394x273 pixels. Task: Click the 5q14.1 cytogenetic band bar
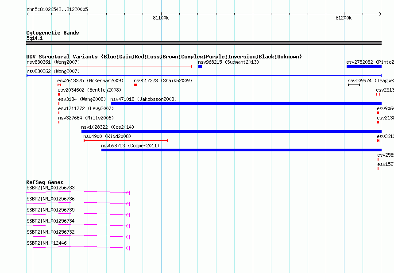pos(204,43)
